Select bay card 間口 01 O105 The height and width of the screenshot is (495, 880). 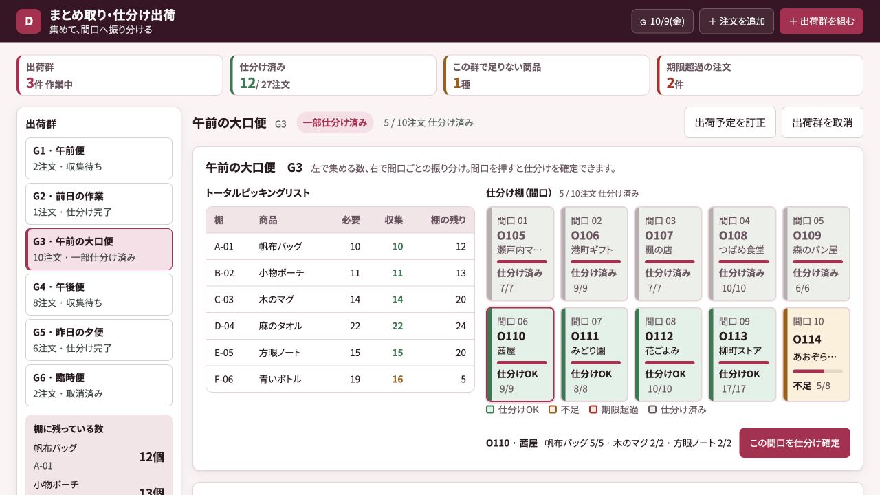tap(520, 254)
